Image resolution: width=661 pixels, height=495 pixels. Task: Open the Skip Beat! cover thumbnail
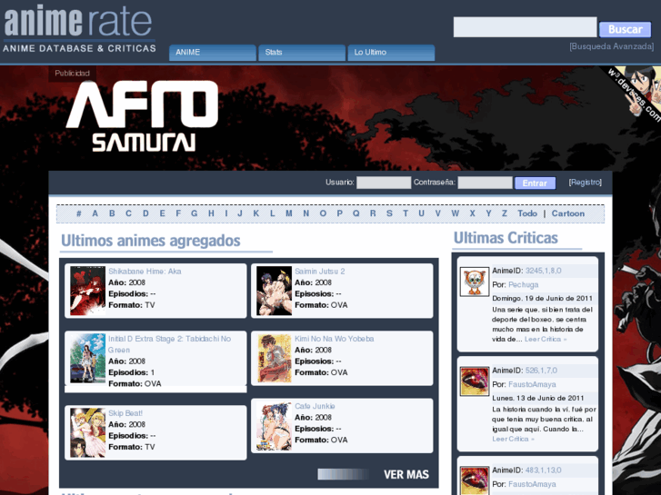[x=87, y=432]
